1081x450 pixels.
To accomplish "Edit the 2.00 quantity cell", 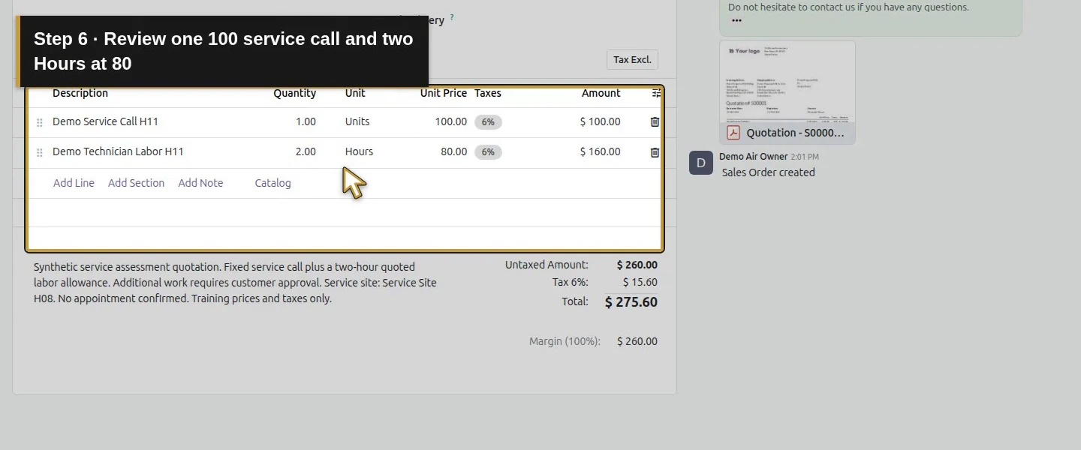I will [306, 151].
